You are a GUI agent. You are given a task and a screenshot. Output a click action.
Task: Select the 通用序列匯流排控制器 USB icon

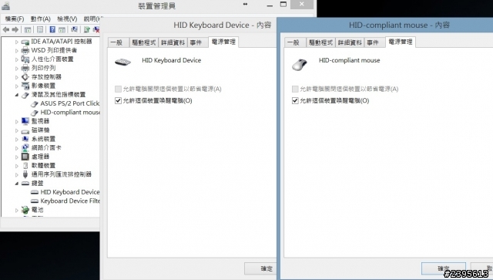[25, 174]
